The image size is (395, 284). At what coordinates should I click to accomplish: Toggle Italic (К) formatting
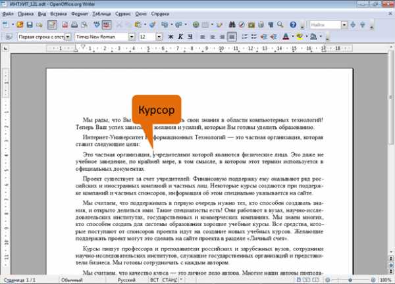[x=180, y=37]
